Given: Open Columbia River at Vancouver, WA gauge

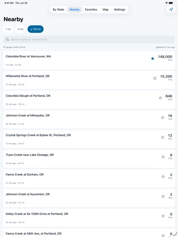Looking at the screenshot, I should point(89,60).
